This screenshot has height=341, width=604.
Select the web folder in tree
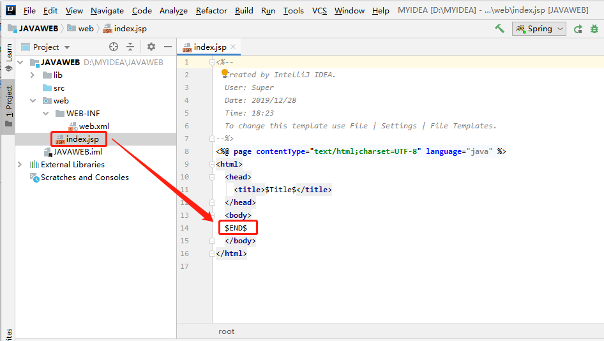click(x=56, y=100)
